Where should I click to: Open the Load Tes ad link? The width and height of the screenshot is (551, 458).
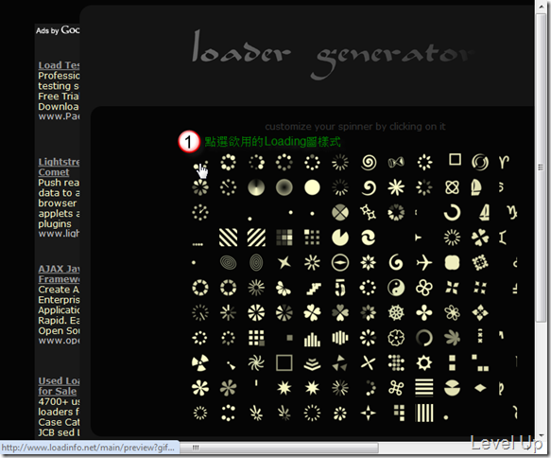[59, 65]
